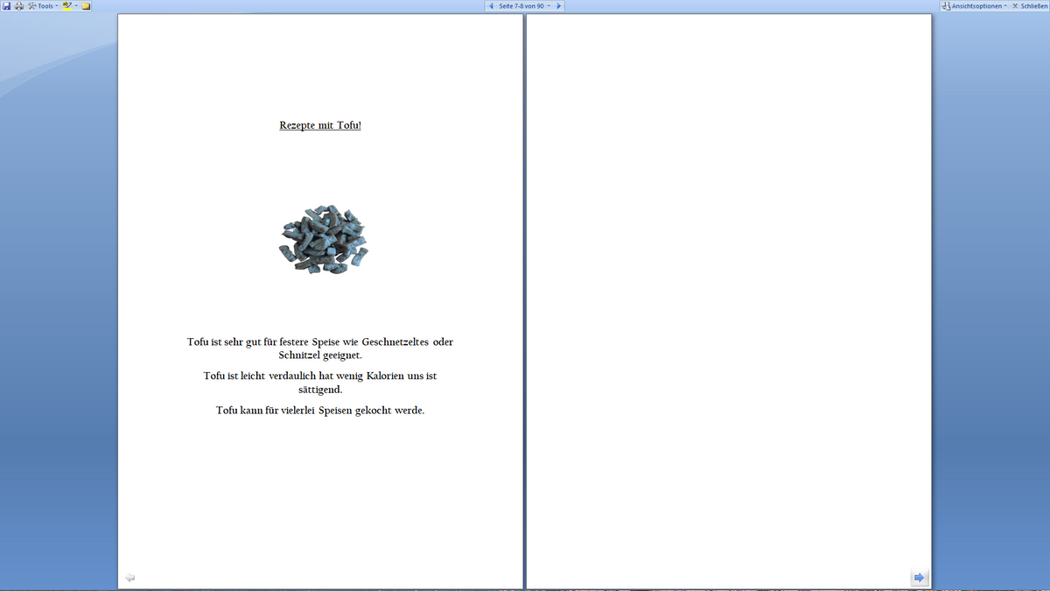Click Schließen to exit reading view
Viewport: 1050px width, 591px height.
tap(1029, 6)
